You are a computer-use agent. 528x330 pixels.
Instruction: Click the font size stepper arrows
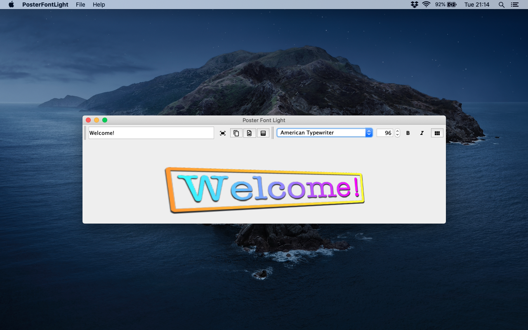click(x=397, y=133)
